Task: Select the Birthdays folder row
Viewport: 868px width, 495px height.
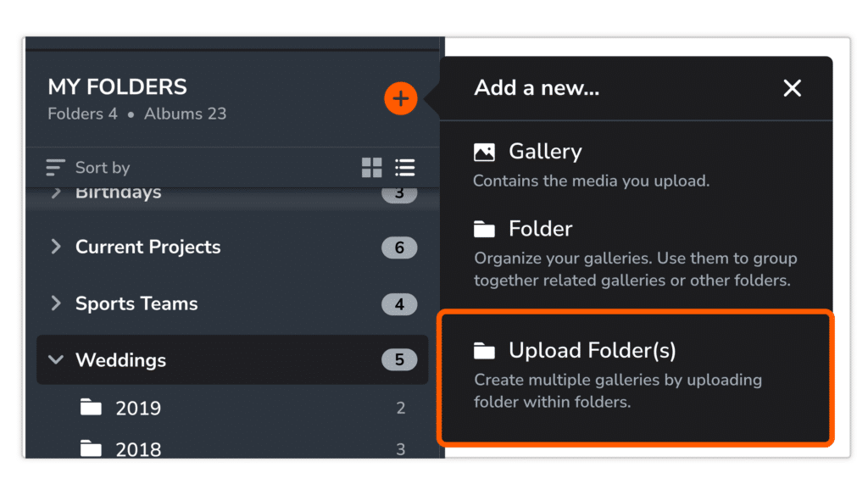Action: tap(119, 192)
